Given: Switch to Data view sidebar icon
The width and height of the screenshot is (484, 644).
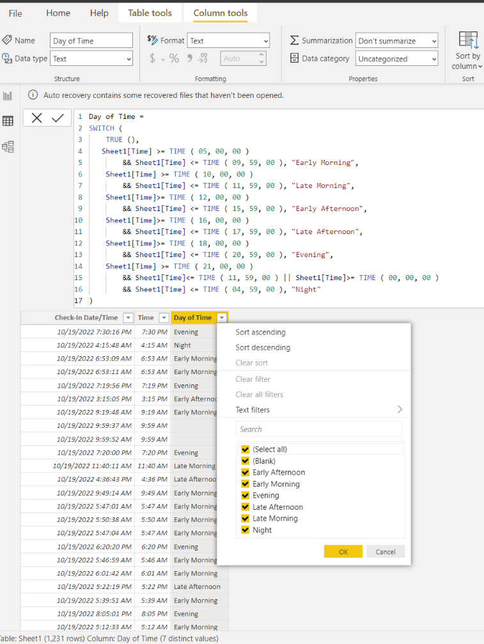Looking at the screenshot, I should pos(8,121).
